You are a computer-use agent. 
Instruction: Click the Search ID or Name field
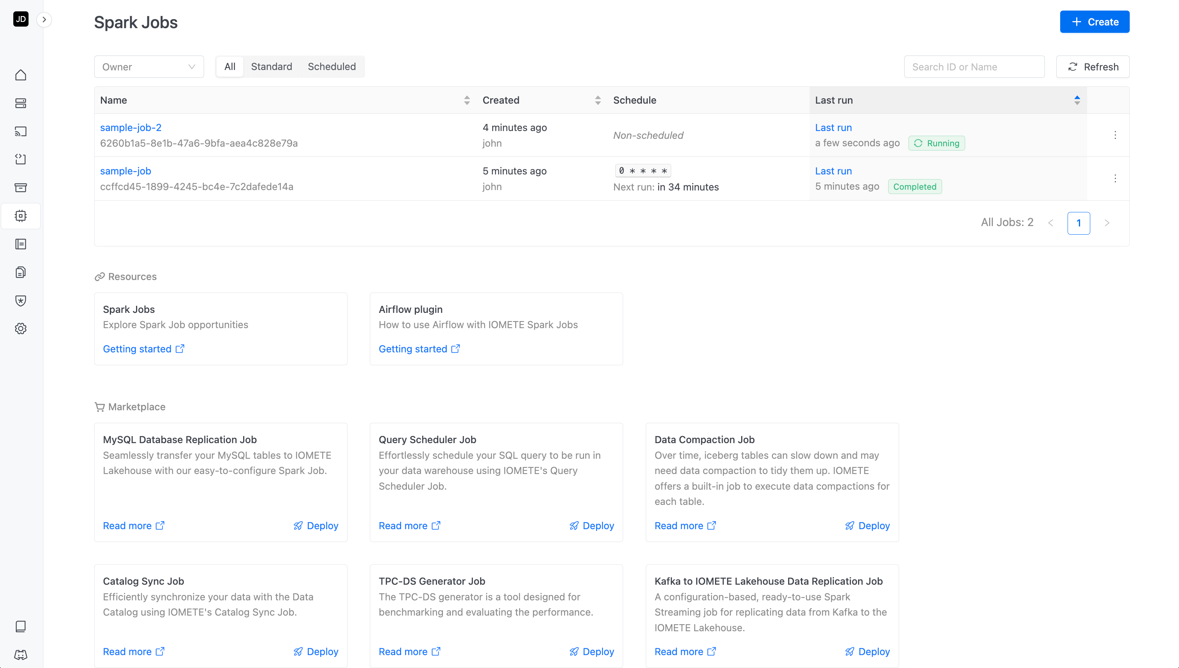pyautogui.click(x=974, y=67)
